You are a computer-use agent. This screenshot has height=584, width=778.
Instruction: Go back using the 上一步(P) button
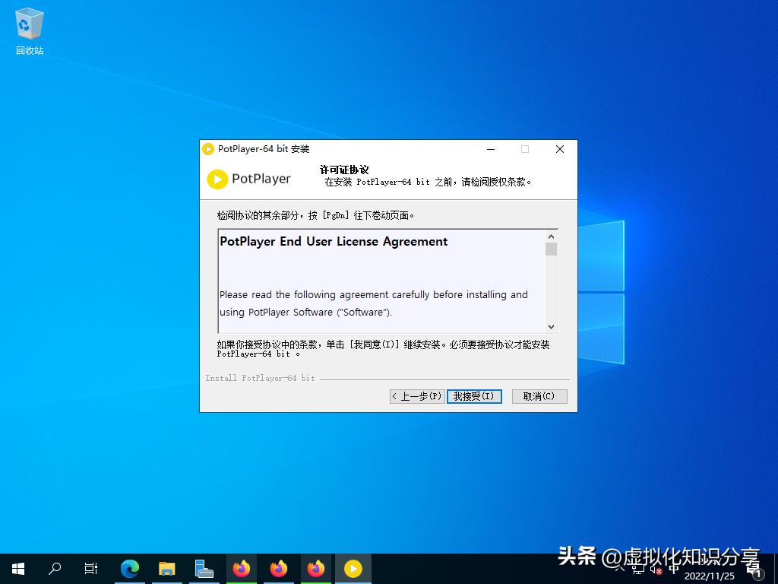[416, 395]
